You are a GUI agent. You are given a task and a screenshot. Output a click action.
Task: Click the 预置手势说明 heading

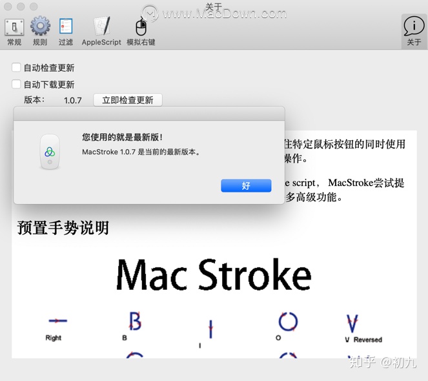[x=63, y=227]
